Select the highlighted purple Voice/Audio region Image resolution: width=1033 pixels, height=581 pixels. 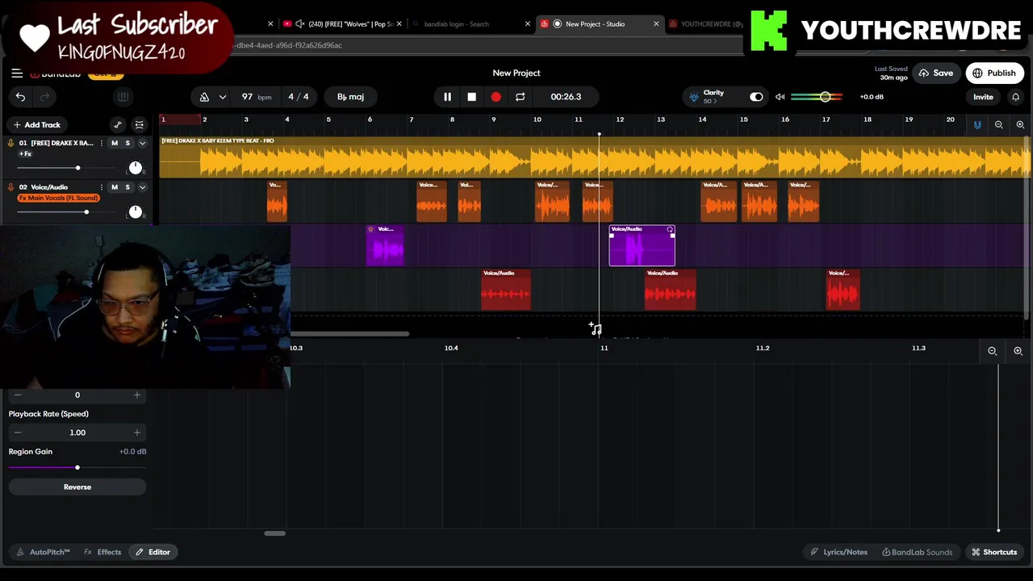[642, 246]
